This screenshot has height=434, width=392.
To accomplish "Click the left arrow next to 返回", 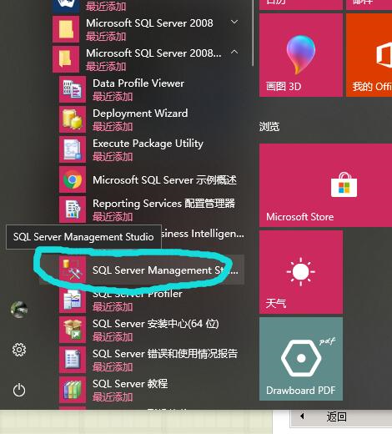I will [x=302, y=416].
